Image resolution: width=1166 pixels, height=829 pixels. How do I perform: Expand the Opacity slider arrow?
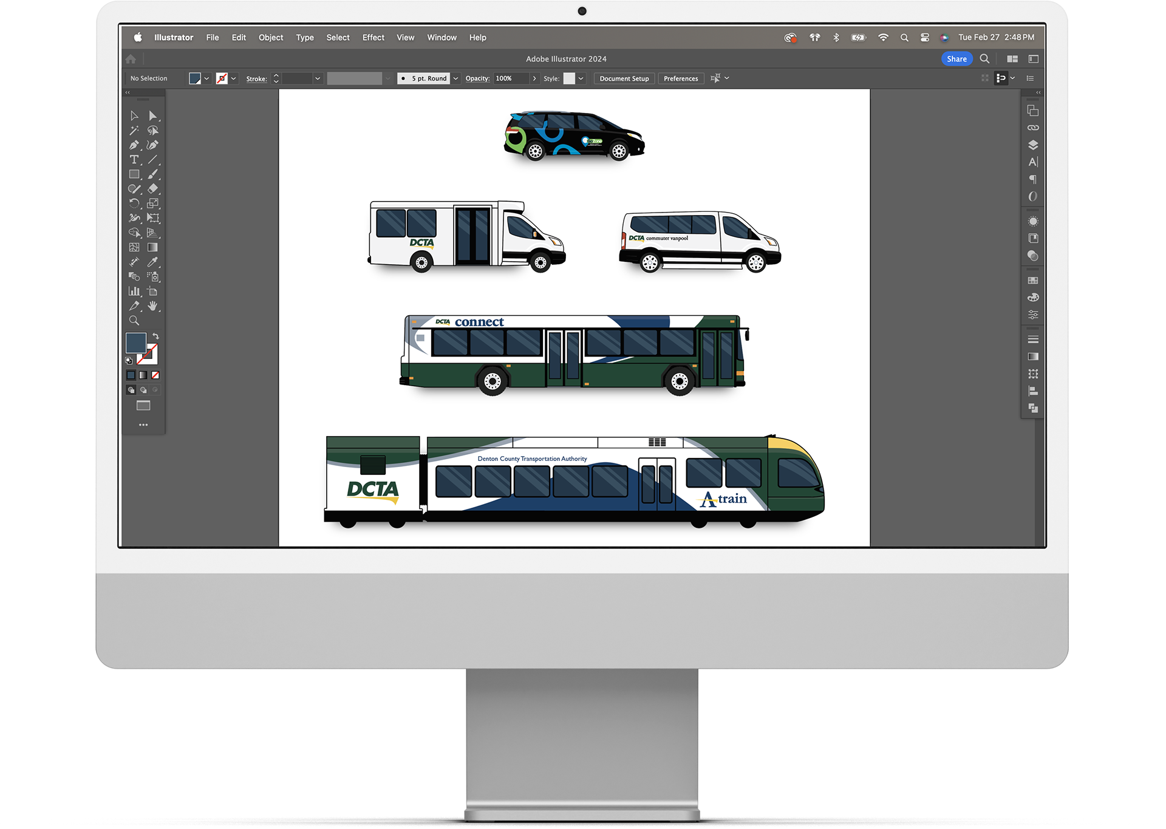click(x=534, y=78)
